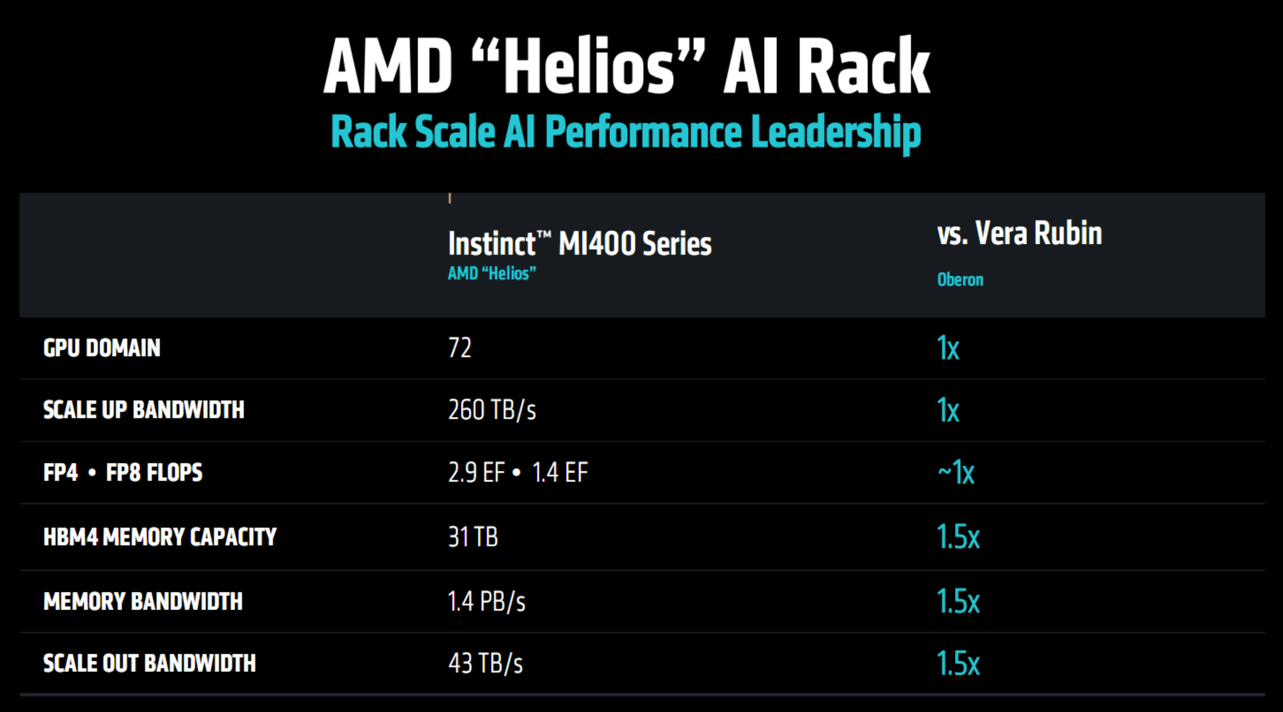Click the teal AMD "Helios" sublabel
This screenshot has height=712, width=1283.
pos(491,274)
